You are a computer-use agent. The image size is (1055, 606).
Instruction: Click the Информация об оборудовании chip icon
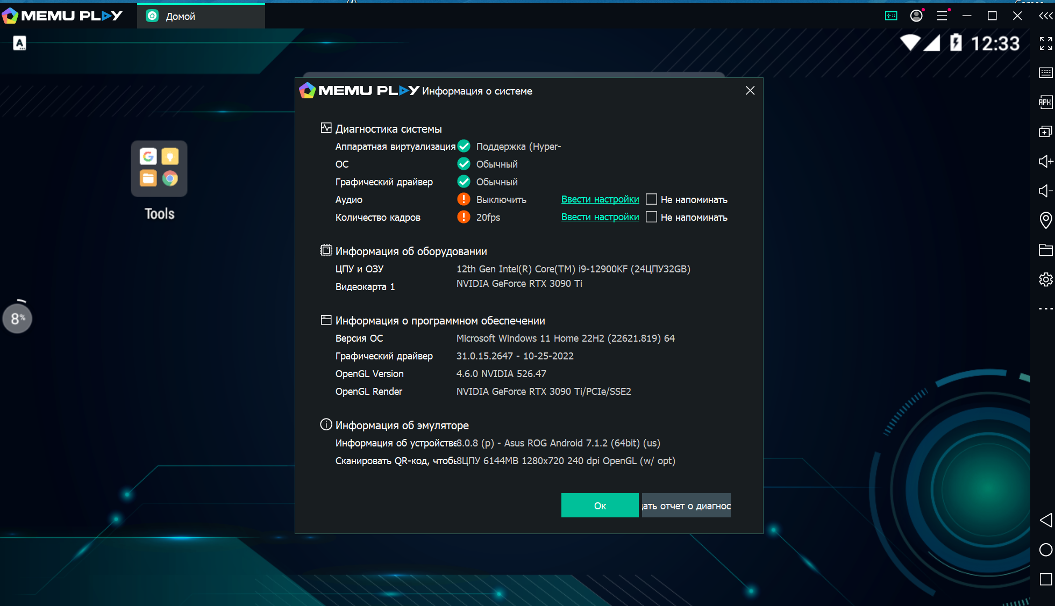[x=326, y=250]
